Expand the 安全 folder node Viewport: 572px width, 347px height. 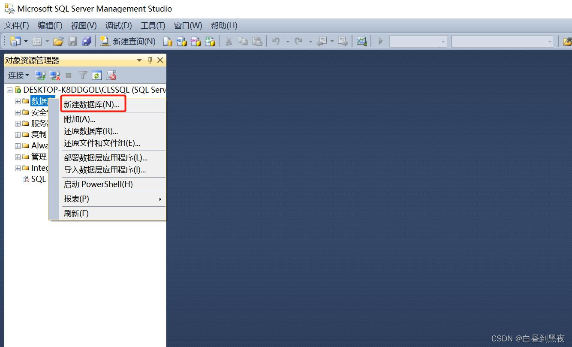click(x=18, y=112)
